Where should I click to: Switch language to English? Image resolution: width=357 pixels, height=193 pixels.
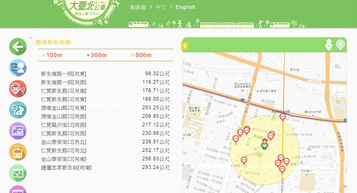click(x=185, y=7)
